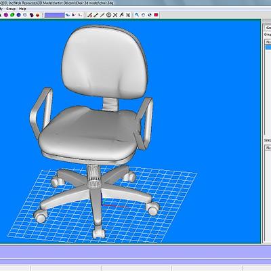Select the thick diagonal line tool
The width and height of the screenshot is (271, 271).
coord(96,15)
